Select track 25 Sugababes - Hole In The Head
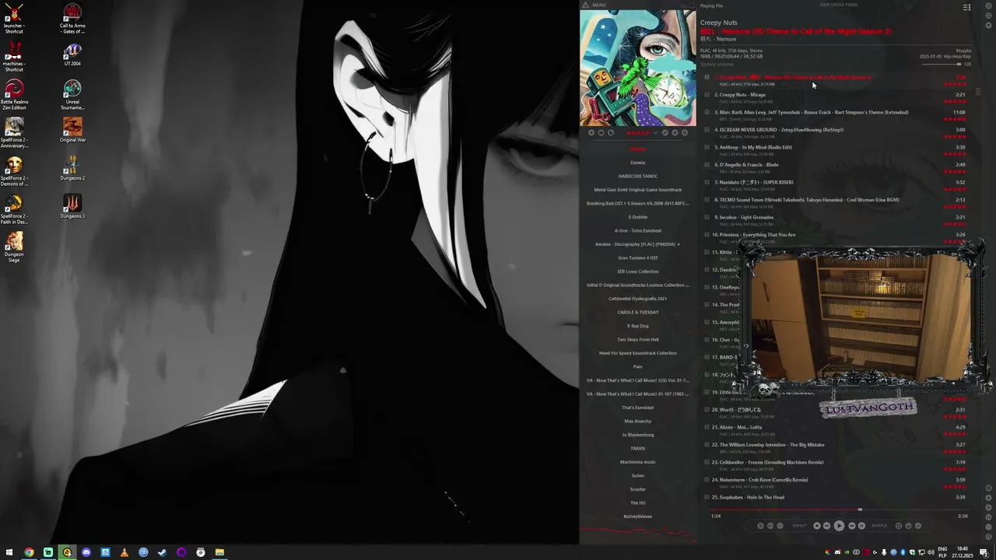Image resolution: width=996 pixels, height=560 pixels. pos(836,499)
